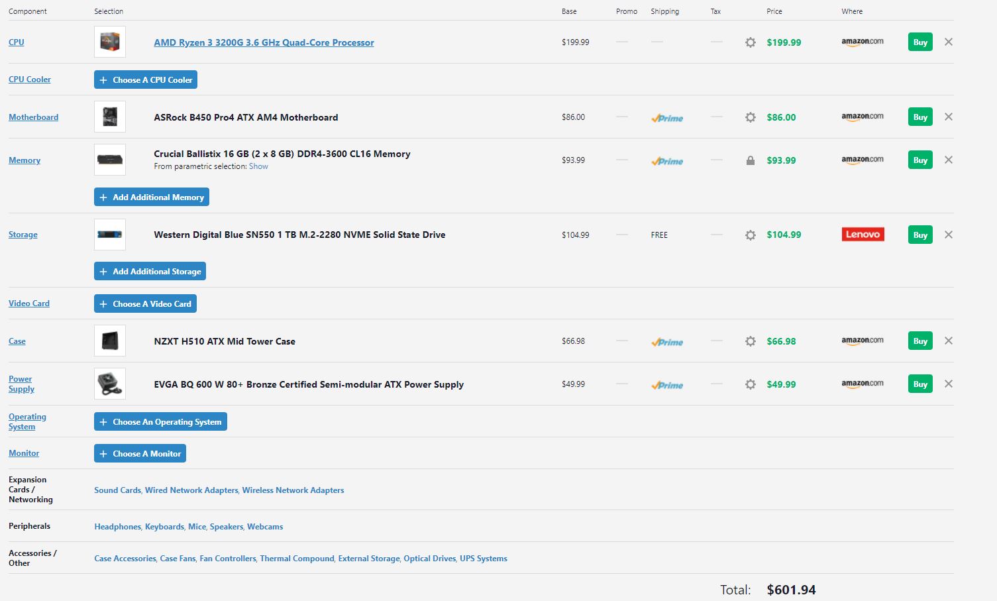Viewport: 997px width, 601px height.
Task: Buy the NZXT H510 case
Action: pos(920,341)
